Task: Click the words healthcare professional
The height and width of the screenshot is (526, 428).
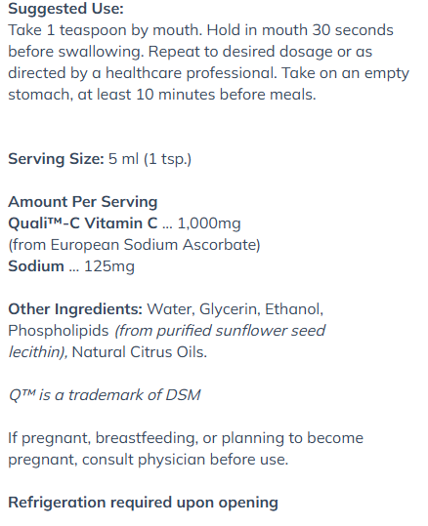Action: point(192,73)
